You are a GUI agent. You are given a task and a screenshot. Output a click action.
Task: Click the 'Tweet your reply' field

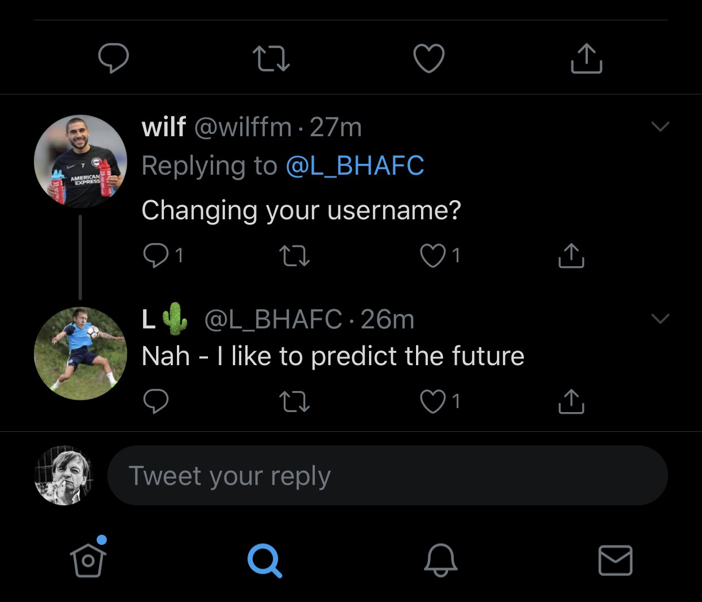(x=387, y=475)
